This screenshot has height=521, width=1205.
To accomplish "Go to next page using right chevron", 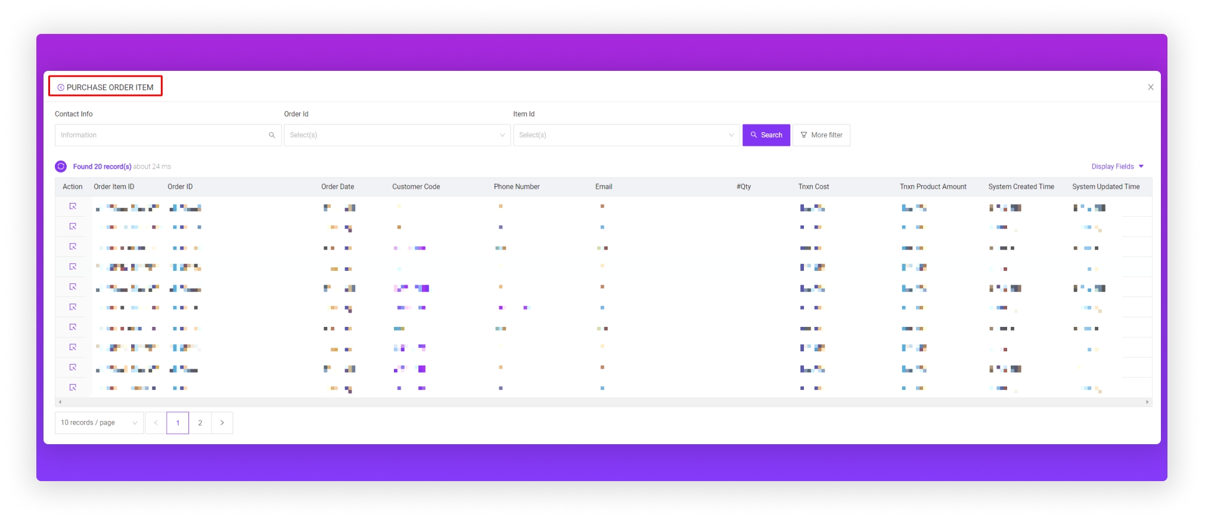I will (222, 423).
